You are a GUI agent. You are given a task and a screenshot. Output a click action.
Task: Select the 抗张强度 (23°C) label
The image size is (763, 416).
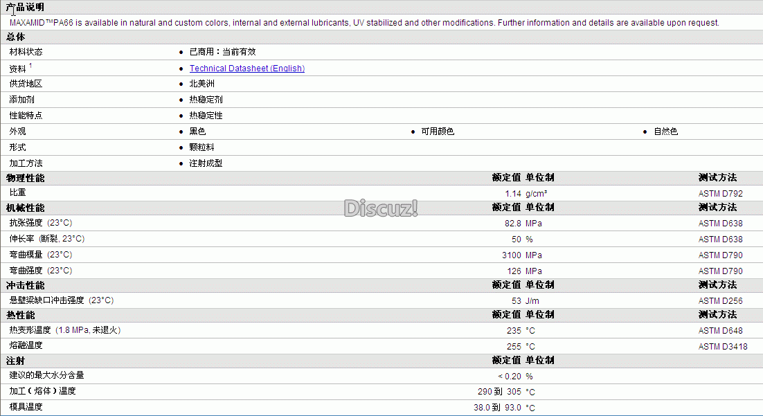point(40,223)
